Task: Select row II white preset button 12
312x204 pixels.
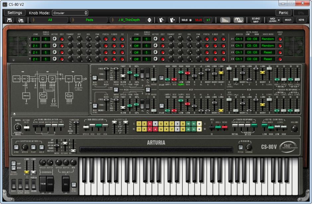Action: coord(199,129)
